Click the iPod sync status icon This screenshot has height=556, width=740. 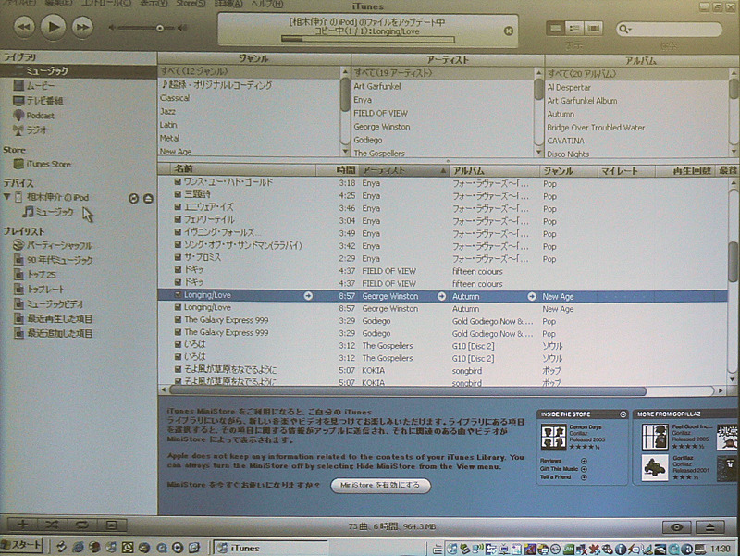click(133, 198)
